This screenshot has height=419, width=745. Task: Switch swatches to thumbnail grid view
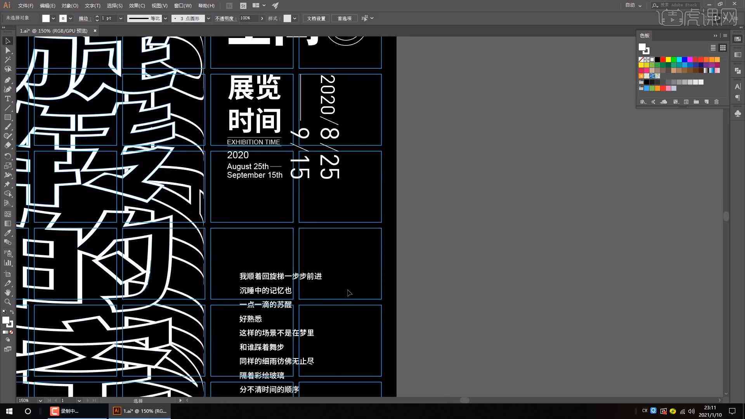tap(722, 48)
